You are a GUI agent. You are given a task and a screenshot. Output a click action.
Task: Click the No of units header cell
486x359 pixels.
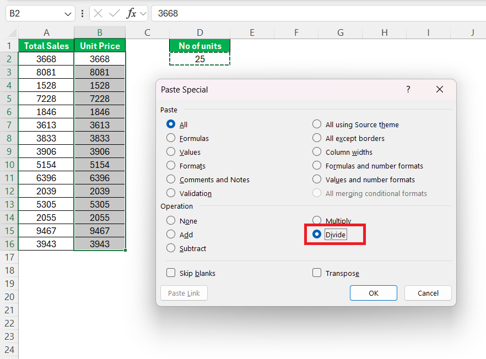click(200, 46)
